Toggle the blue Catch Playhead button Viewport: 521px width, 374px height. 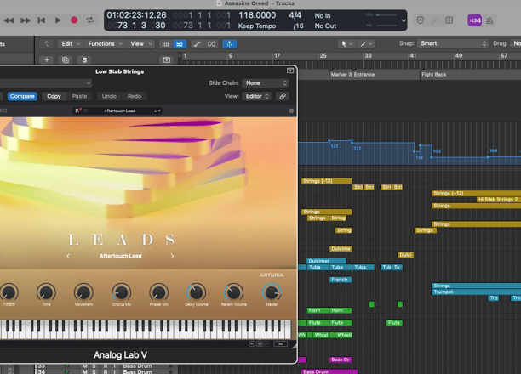click(x=230, y=44)
